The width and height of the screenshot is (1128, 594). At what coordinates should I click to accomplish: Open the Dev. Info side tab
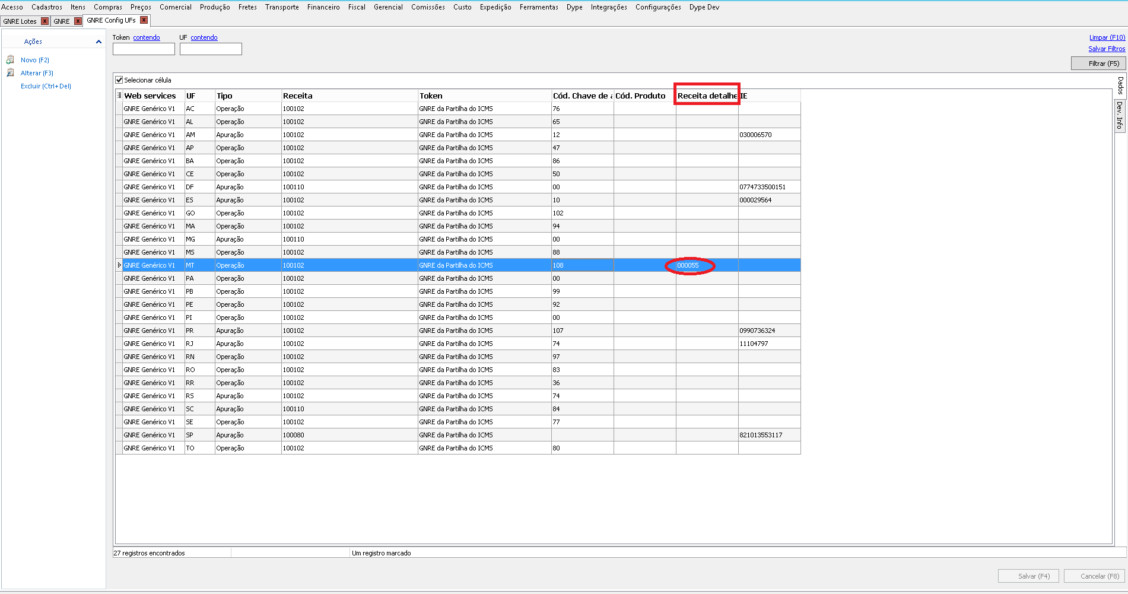(x=1120, y=115)
